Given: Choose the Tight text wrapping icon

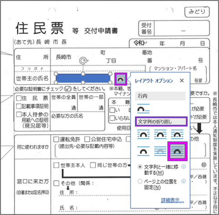Looking at the screenshot, I should 160,134.
